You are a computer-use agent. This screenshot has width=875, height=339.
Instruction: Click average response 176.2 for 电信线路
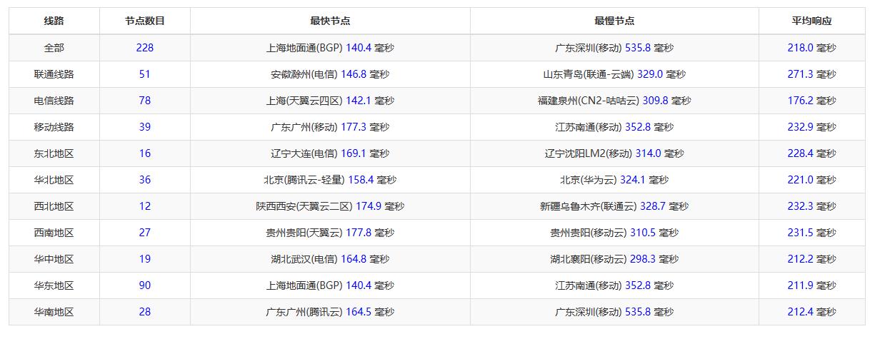[800, 101]
